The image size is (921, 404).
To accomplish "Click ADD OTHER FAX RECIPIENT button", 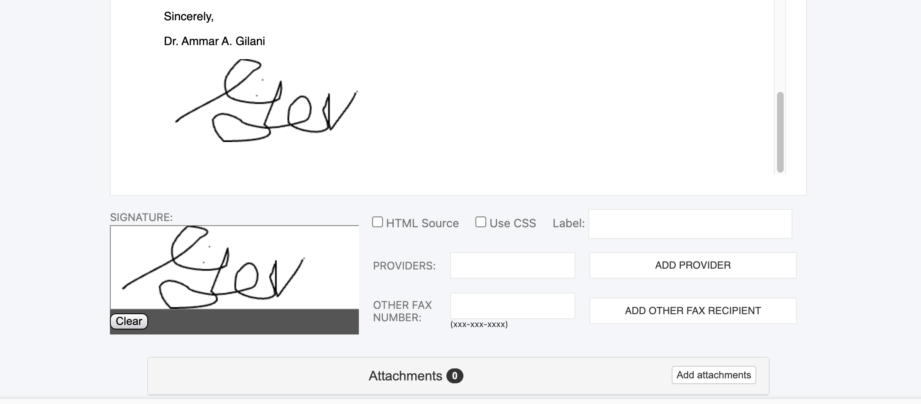I will 693,311.
